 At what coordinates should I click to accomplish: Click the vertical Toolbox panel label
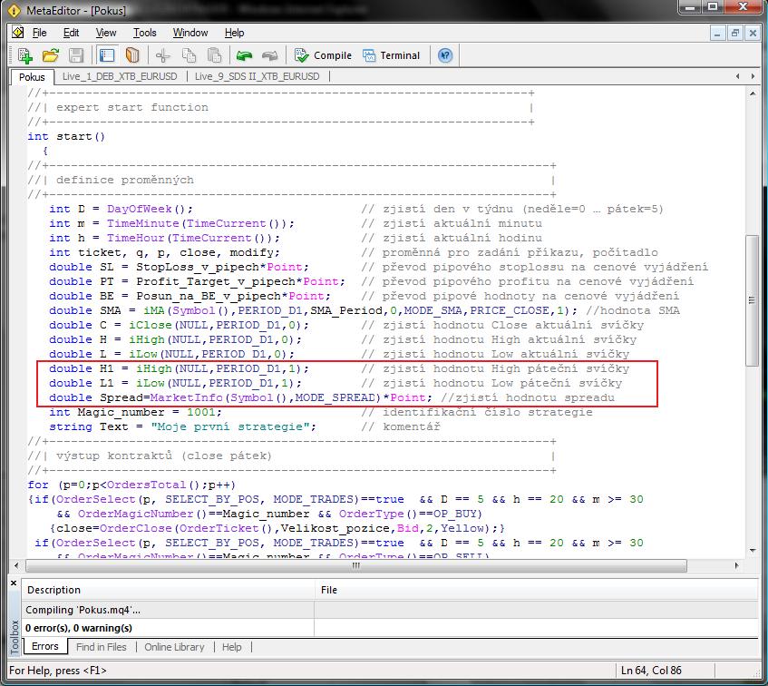click(x=15, y=637)
